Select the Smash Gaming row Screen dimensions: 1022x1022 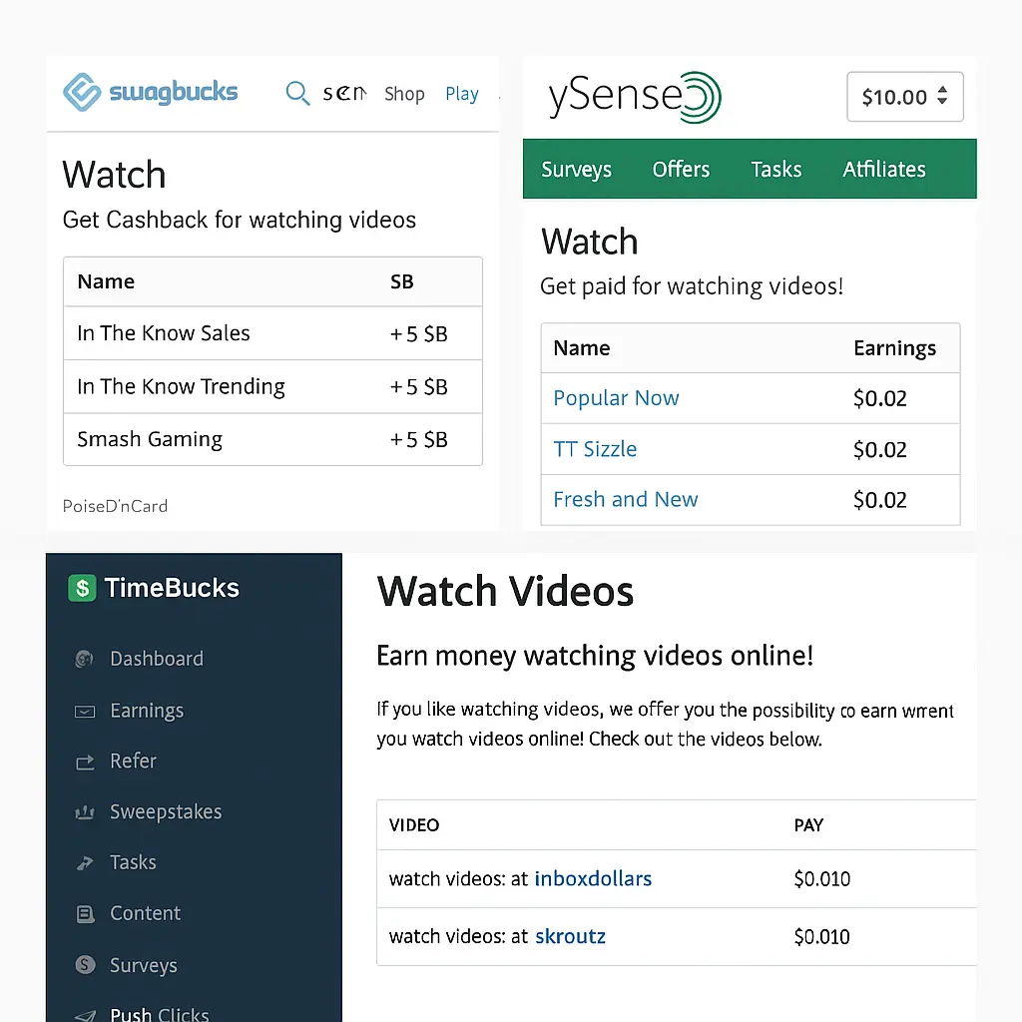(272, 440)
